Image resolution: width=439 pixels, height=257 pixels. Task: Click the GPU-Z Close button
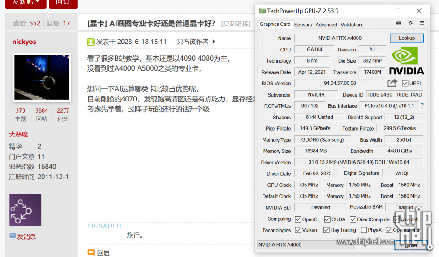click(x=411, y=245)
